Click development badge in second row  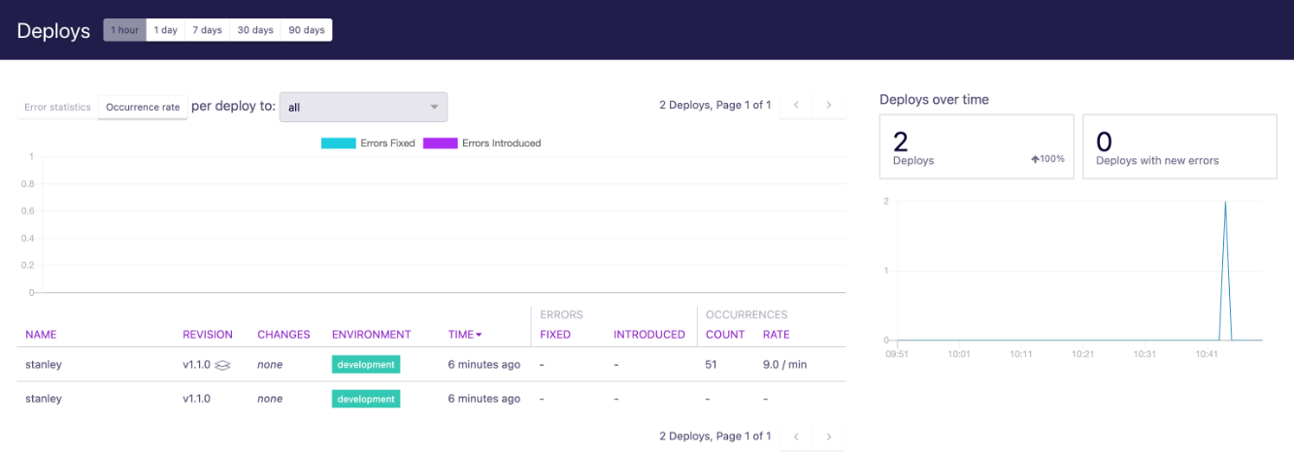(366, 399)
